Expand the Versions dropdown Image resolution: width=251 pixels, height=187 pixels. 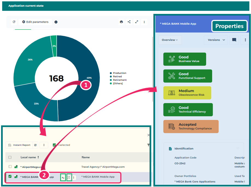[x=216, y=40]
